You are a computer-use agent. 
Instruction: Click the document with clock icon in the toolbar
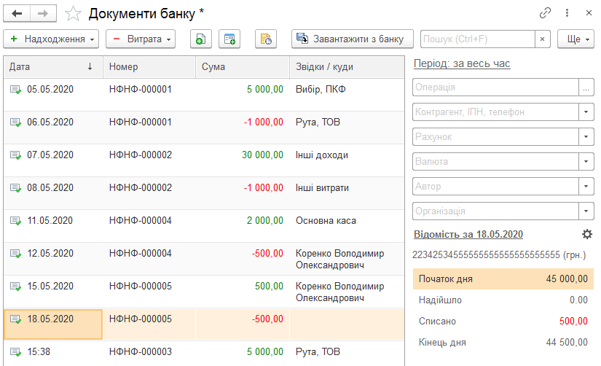click(266, 39)
